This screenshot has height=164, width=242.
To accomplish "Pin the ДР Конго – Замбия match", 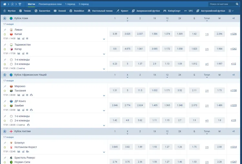I will click(5, 101).
